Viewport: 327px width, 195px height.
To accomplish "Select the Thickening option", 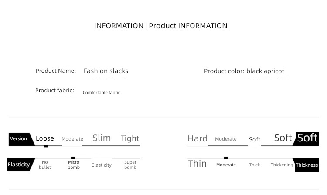I will [x=282, y=165].
